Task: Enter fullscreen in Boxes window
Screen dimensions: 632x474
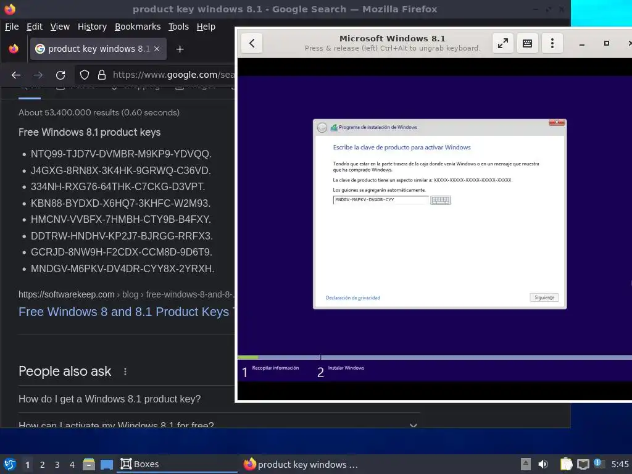Action: coord(502,43)
